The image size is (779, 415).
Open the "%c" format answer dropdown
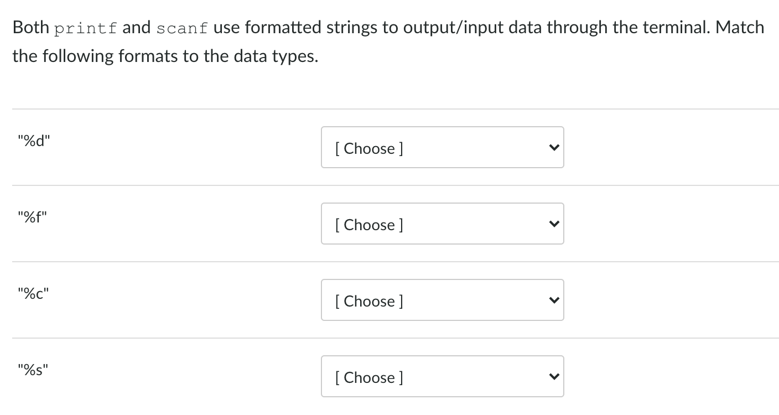pos(442,300)
